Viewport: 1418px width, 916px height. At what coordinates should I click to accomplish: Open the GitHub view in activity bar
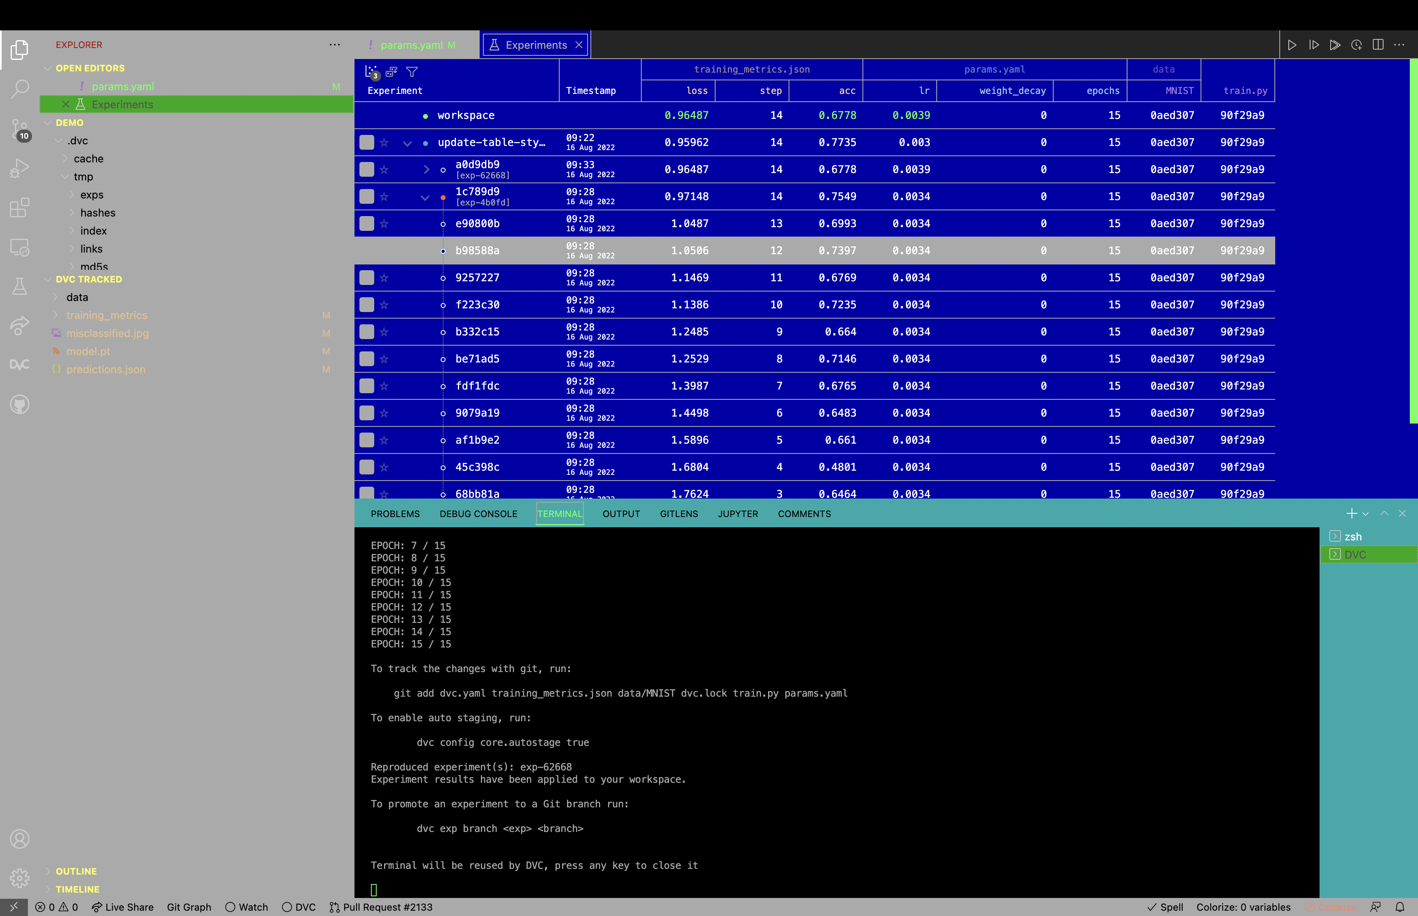[19, 404]
